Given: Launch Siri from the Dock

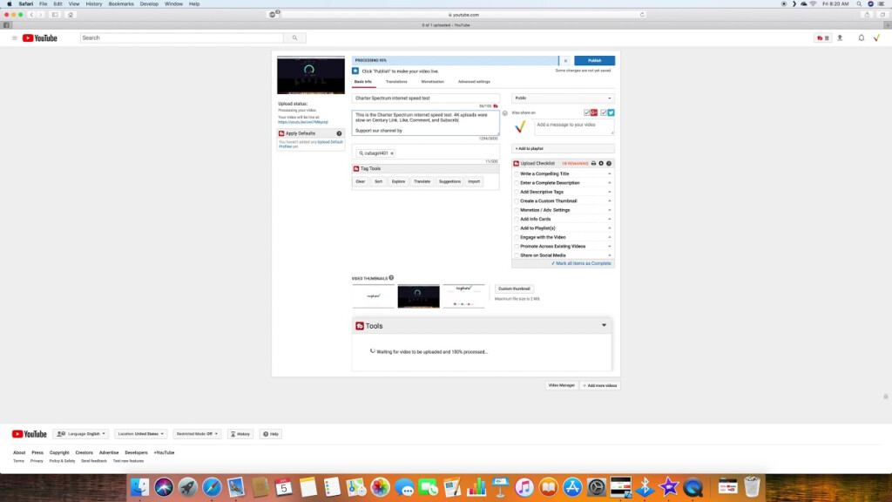Looking at the screenshot, I should (164, 487).
